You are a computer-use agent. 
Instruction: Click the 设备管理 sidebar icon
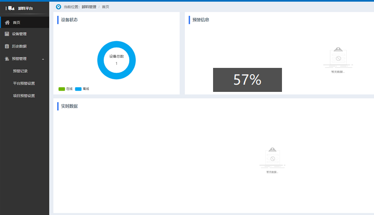click(7, 34)
